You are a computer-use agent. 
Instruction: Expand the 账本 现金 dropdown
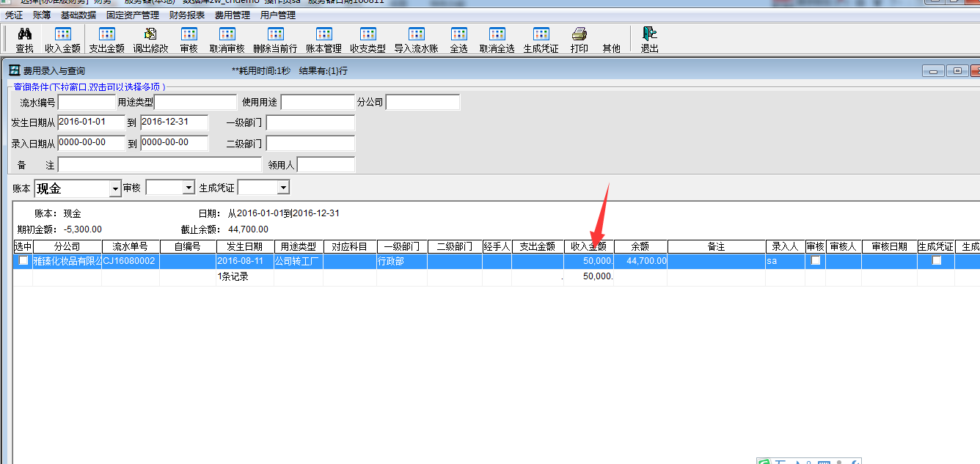tap(115, 189)
